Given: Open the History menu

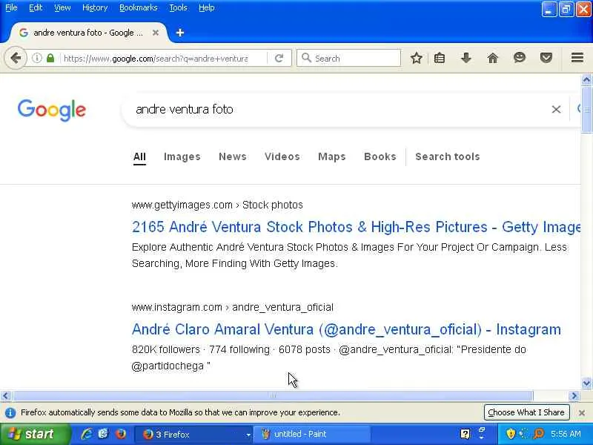Looking at the screenshot, I should (95, 7).
